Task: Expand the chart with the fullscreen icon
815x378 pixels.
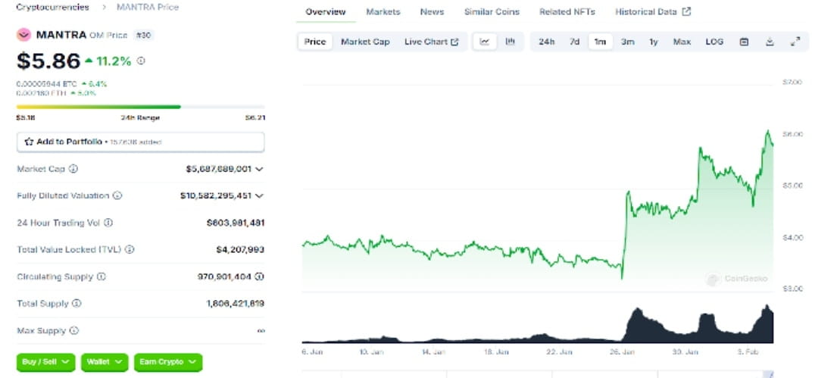Action: click(x=795, y=42)
